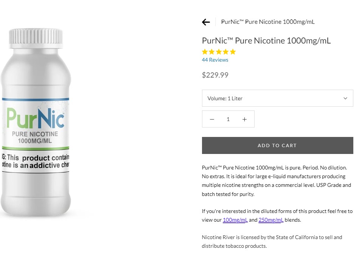Click the quantity input field
359x258 pixels.
pyautogui.click(x=228, y=119)
